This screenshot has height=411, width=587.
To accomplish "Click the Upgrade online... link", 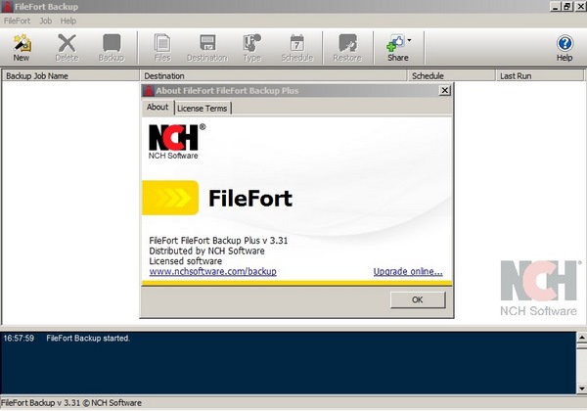I will click(408, 271).
